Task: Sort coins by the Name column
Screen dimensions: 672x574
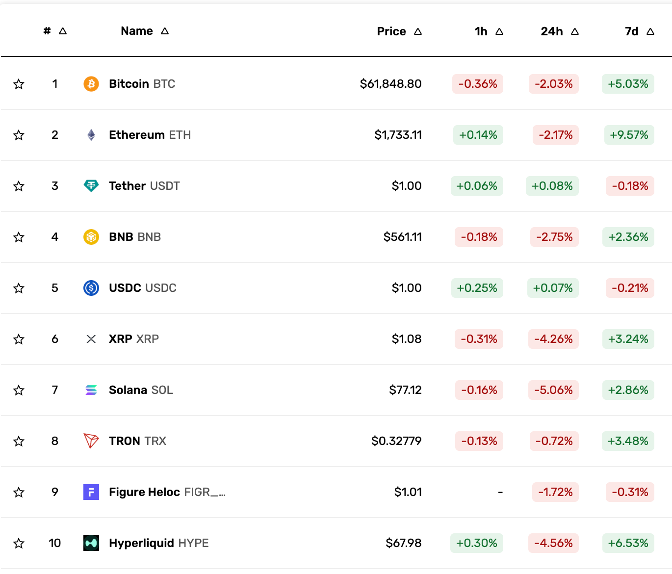Action: pyautogui.click(x=145, y=31)
